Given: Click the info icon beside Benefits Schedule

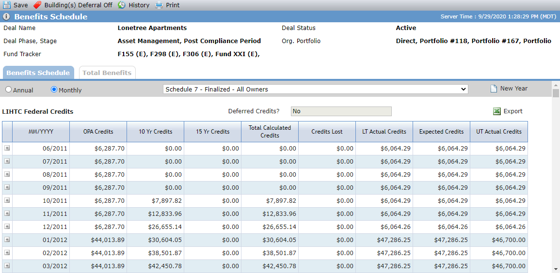Looking at the screenshot, I should coord(6,17).
